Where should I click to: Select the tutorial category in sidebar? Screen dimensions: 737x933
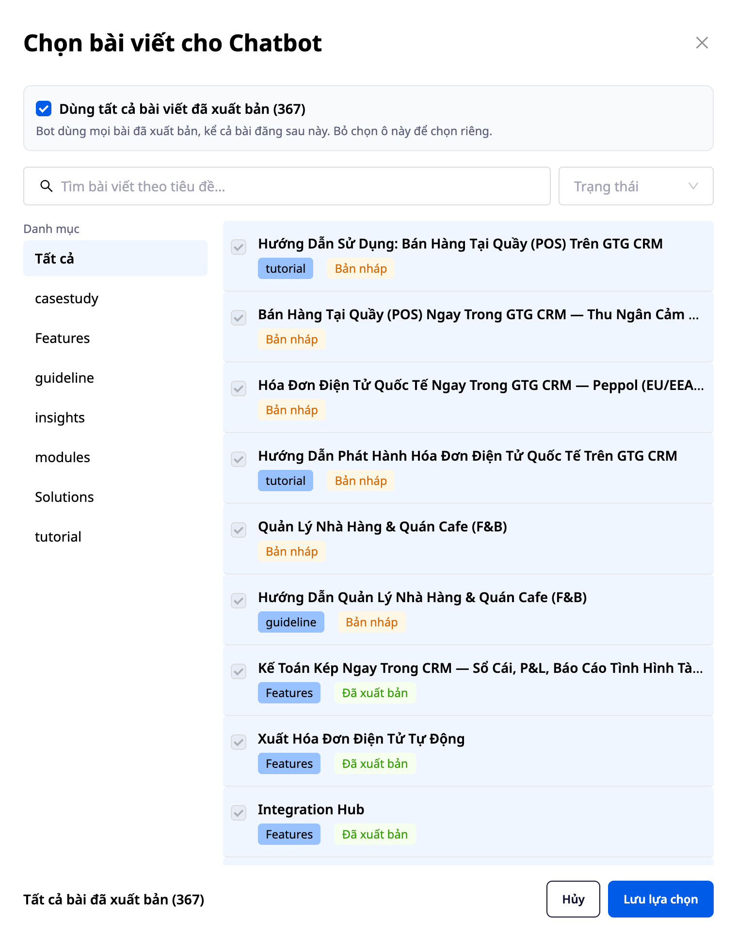coord(115,537)
